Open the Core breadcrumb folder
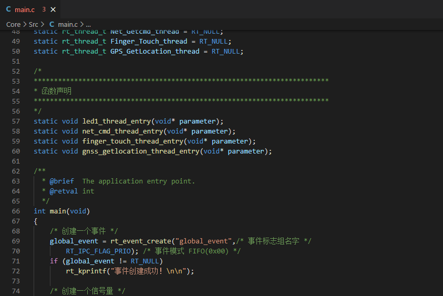The height and width of the screenshot is (296, 443). (13, 25)
